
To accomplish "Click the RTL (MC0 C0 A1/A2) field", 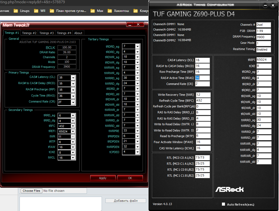I will (202, 158).
